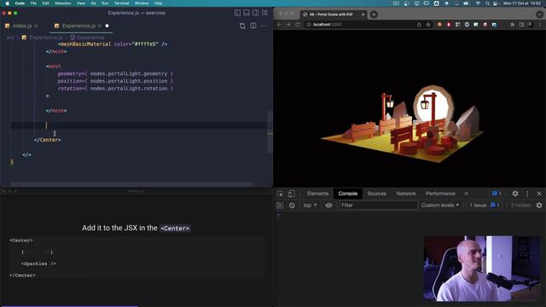
Task: Click the editor vertical scrollbar
Action: click(x=270, y=131)
